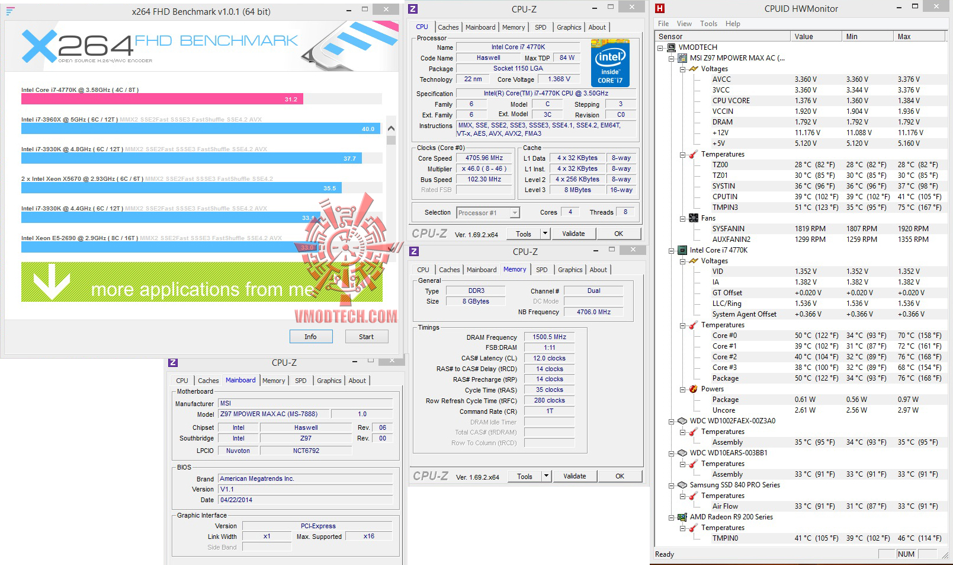Viewport: 953px width, 565px height.
Task: Click the AMD Radeon R9 200 graphics card icon
Action: point(682,517)
